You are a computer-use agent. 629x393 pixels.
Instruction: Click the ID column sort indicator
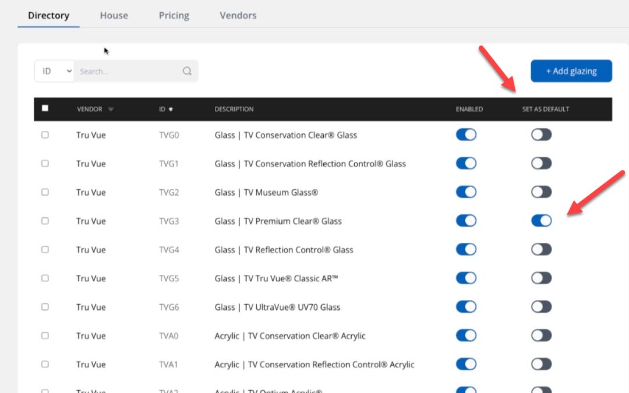point(171,109)
